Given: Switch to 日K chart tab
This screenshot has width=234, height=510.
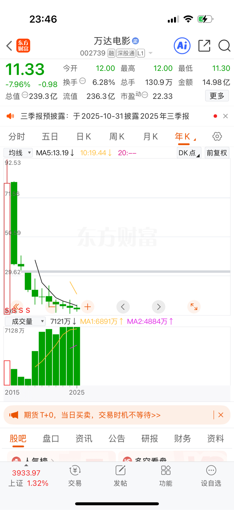Looking at the screenshot, I should [x=84, y=137].
